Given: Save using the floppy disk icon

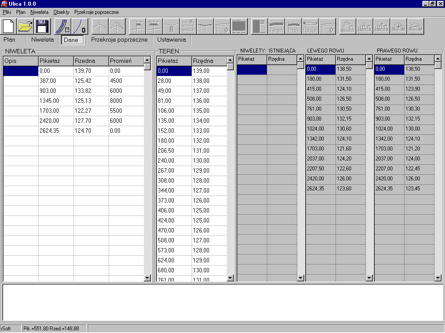Looking at the screenshot, I should (x=42, y=26).
